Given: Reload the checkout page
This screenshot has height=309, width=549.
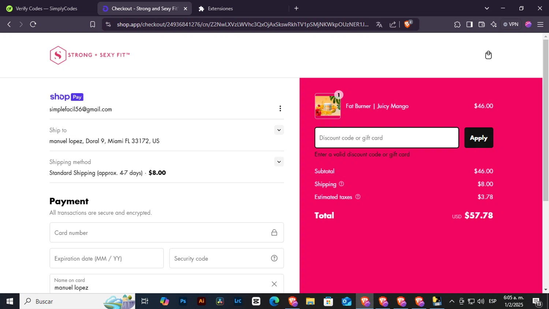Looking at the screenshot, I should coord(33,25).
